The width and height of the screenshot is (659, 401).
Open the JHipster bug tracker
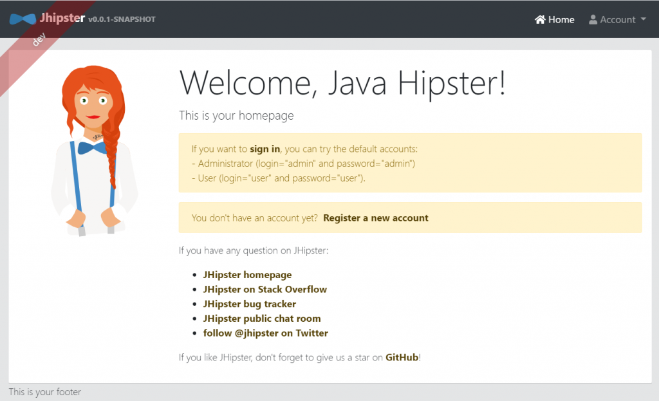click(250, 304)
